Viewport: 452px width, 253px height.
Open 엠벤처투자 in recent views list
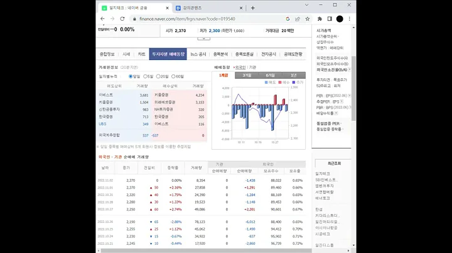[325, 186]
